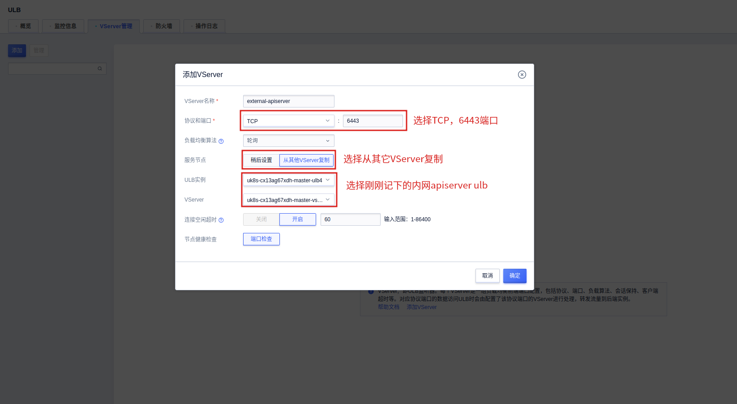This screenshot has width=737, height=404.
Task: Click the help icon beside 连接空闲超时
Action: [x=220, y=220]
